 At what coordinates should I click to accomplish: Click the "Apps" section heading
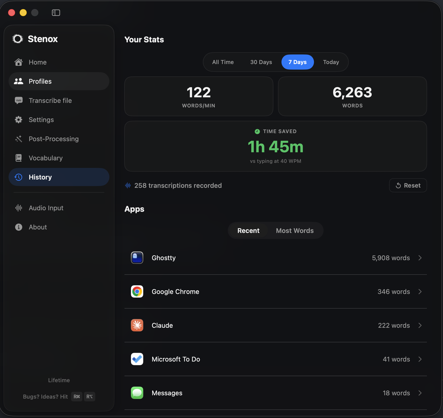(x=134, y=209)
